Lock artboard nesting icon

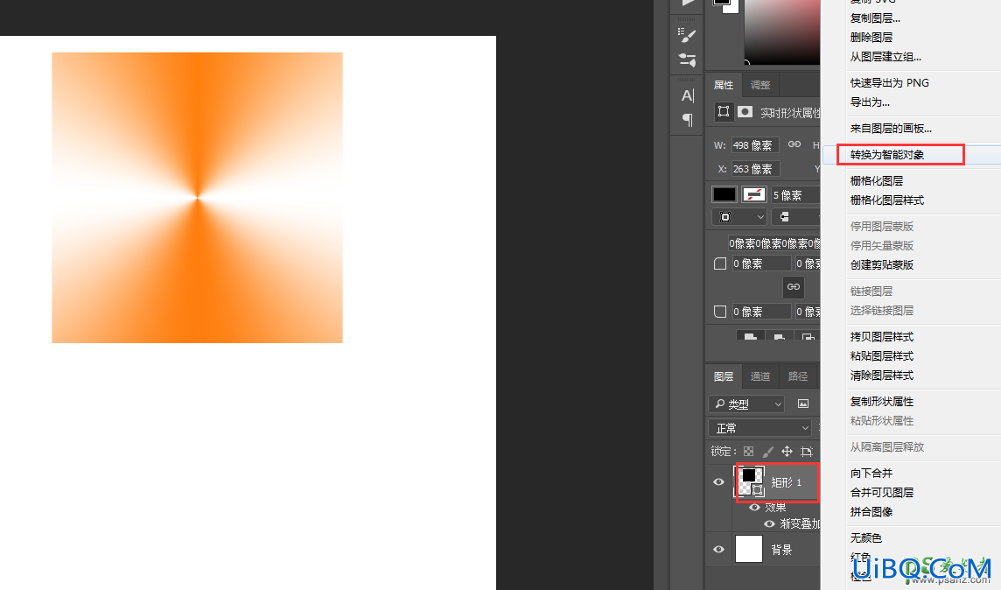(806, 452)
